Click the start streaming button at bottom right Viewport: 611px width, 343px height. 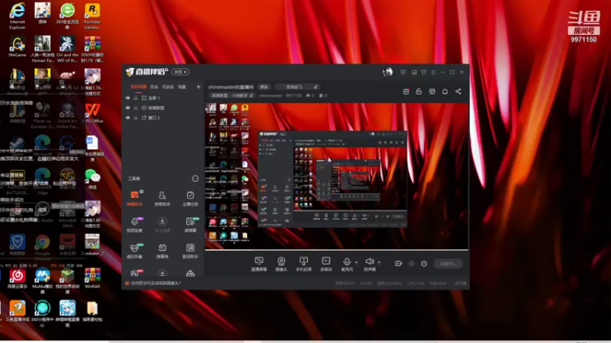tap(448, 263)
